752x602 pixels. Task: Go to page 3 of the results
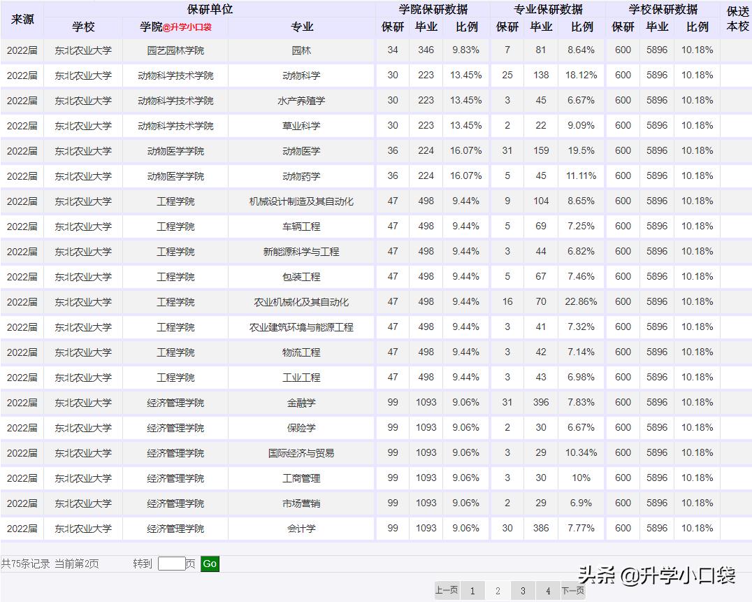click(x=523, y=590)
